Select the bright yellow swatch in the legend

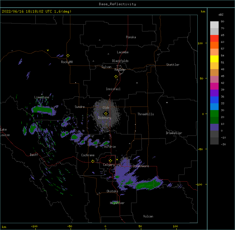pyautogui.click(x=214, y=59)
